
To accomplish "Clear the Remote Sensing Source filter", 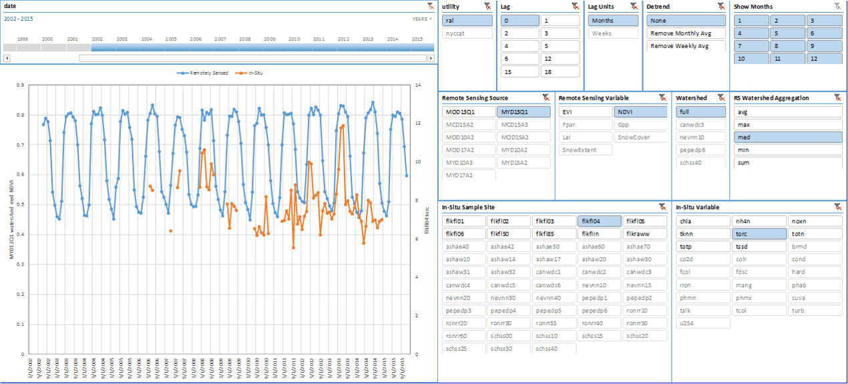I will (546, 98).
